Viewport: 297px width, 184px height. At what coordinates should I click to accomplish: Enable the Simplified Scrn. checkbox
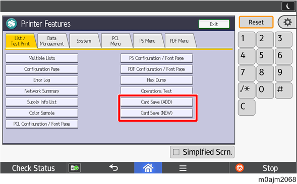click(176, 152)
